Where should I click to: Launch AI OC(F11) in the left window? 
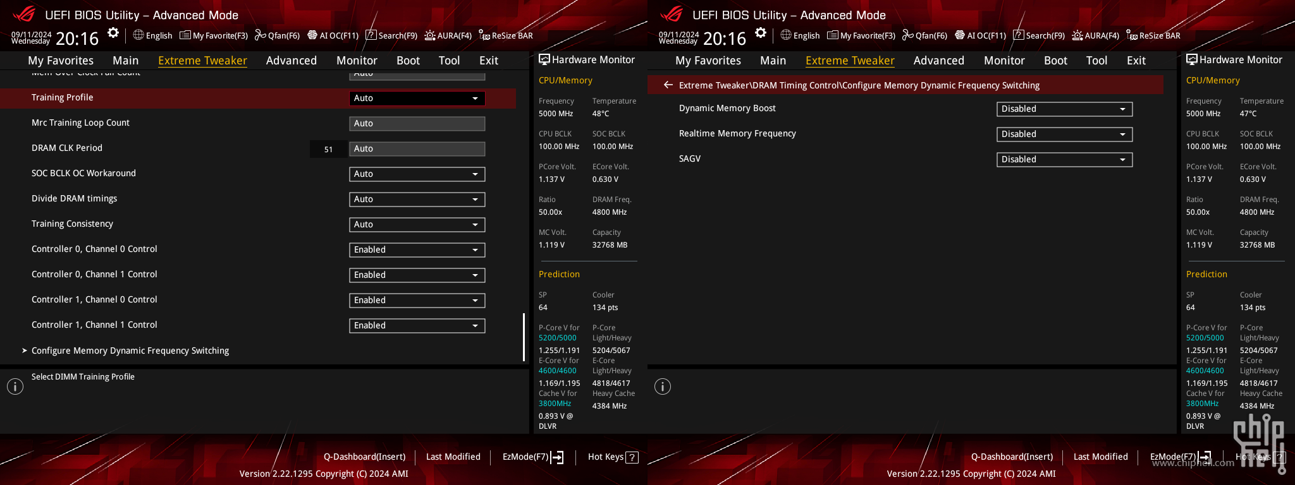tap(333, 36)
